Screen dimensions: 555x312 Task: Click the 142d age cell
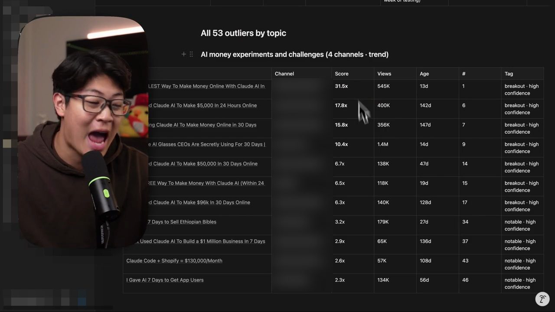[437, 109]
